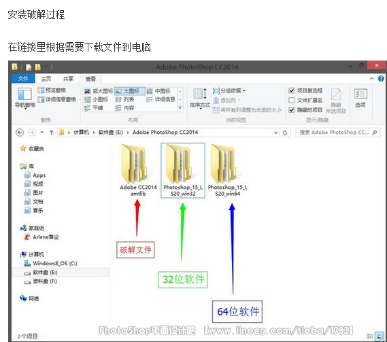387x342 pixels.
Task: Open the 排序方式 sort menu
Action: click(200, 98)
